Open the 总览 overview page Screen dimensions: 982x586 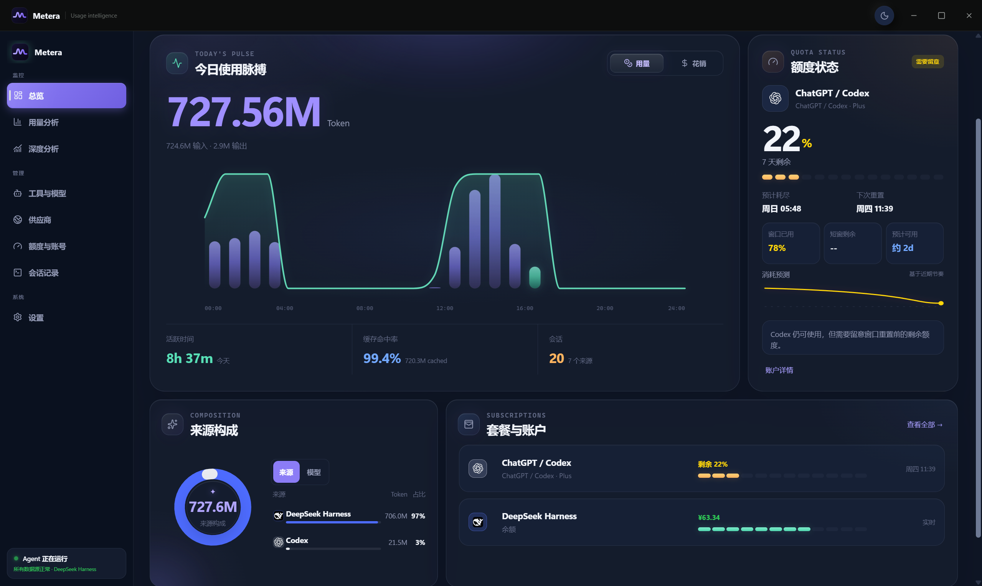[66, 96]
